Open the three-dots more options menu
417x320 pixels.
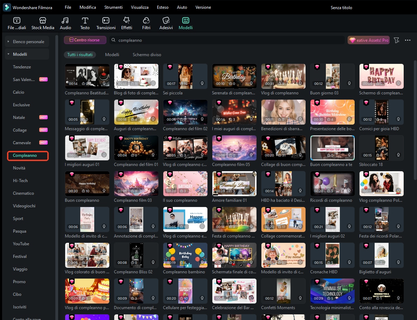point(408,40)
